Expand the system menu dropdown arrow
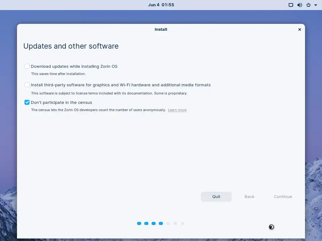The image size is (322, 241). pos(316,5)
